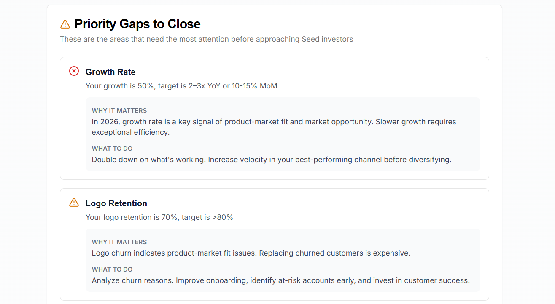Click the text 'Your growth is 50%' line

181,86
